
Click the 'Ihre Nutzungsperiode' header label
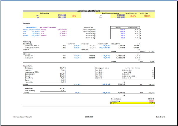110,13
